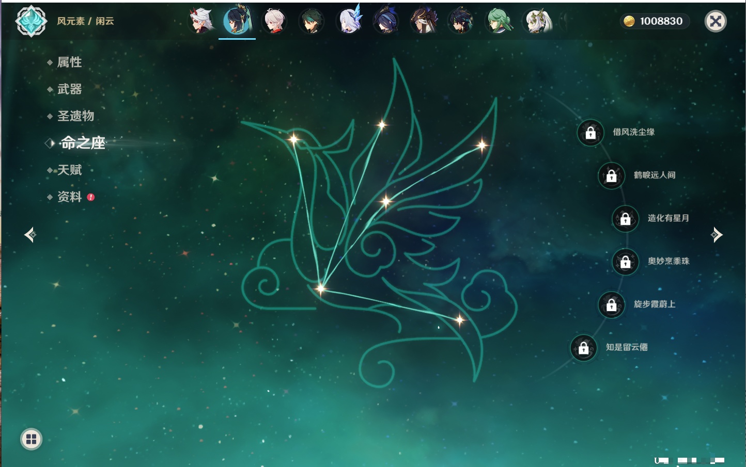This screenshot has width=746, height=467.
Task: Close the character screen with X button
Action: tap(716, 21)
